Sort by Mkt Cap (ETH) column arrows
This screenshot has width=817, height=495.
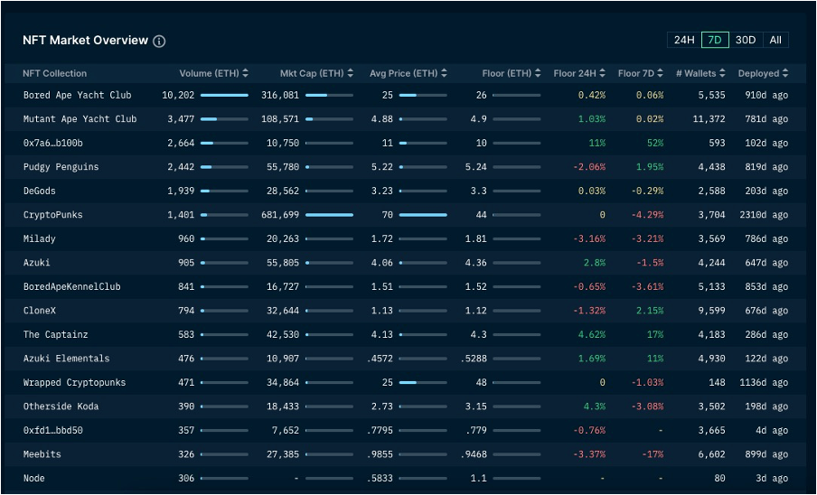click(x=350, y=73)
